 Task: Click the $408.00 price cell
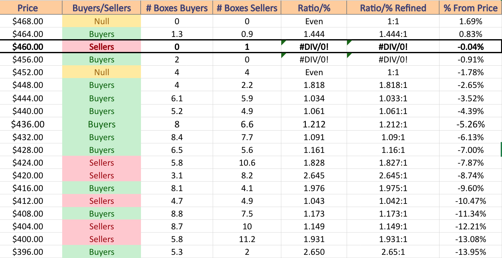31,213
